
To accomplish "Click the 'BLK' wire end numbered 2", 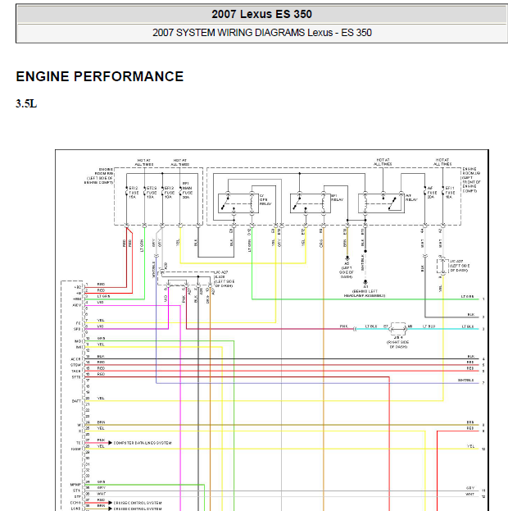I will pos(471,314).
